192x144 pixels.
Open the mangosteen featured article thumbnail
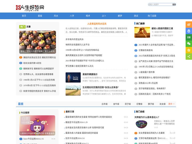[x=38, y=42]
